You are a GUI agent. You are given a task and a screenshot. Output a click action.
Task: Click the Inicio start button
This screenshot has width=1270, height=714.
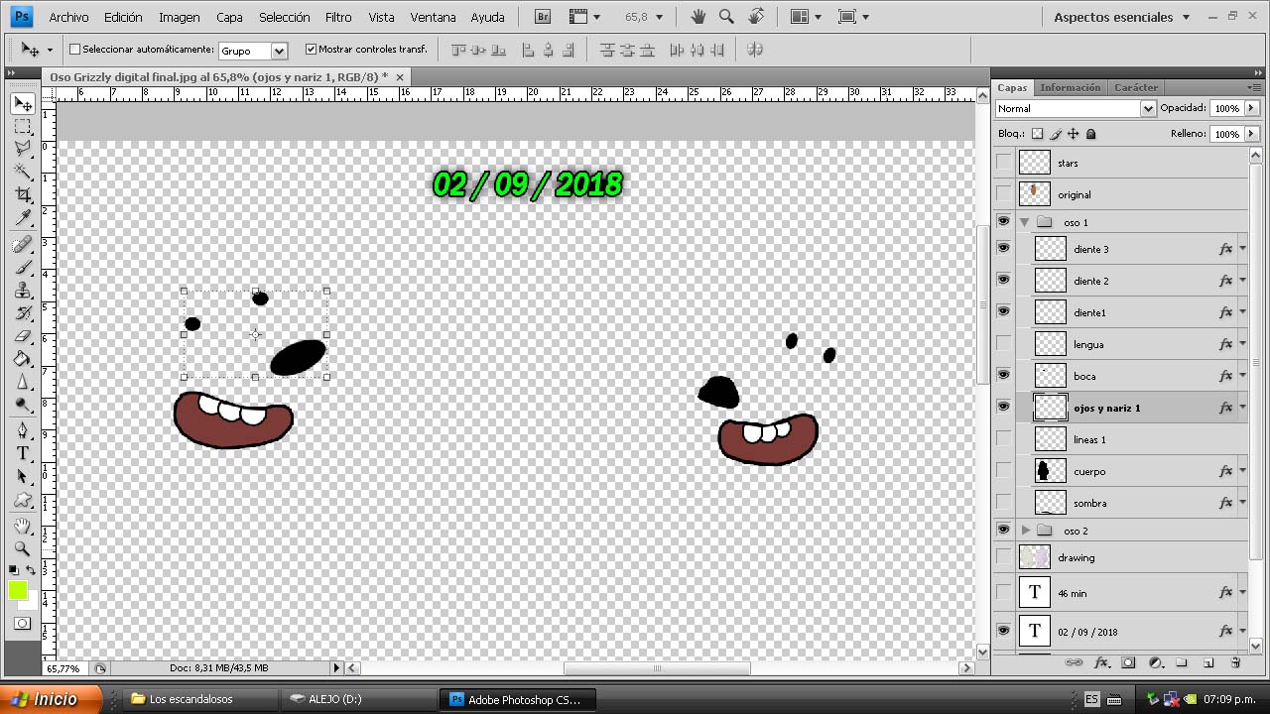click(x=50, y=699)
